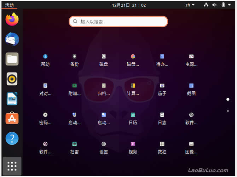Open 启动... app with blue screen icon
The width and height of the screenshot is (237, 177).
coord(104,119)
